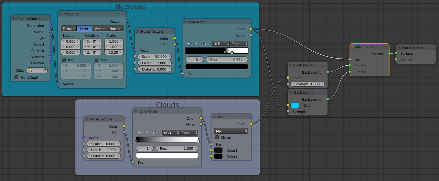
Task: Click the object cube icon in Texture Coordinate
Action: coord(30,70)
